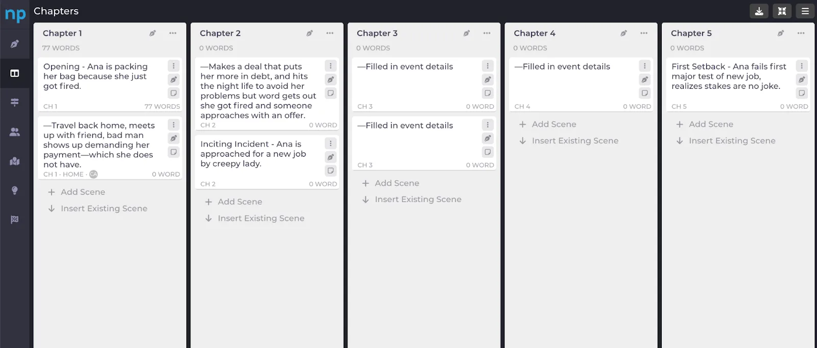The width and height of the screenshot is (817, 348).
Task: Toggle note icon on Inciting Incident scene
Action: pos(331,171)
